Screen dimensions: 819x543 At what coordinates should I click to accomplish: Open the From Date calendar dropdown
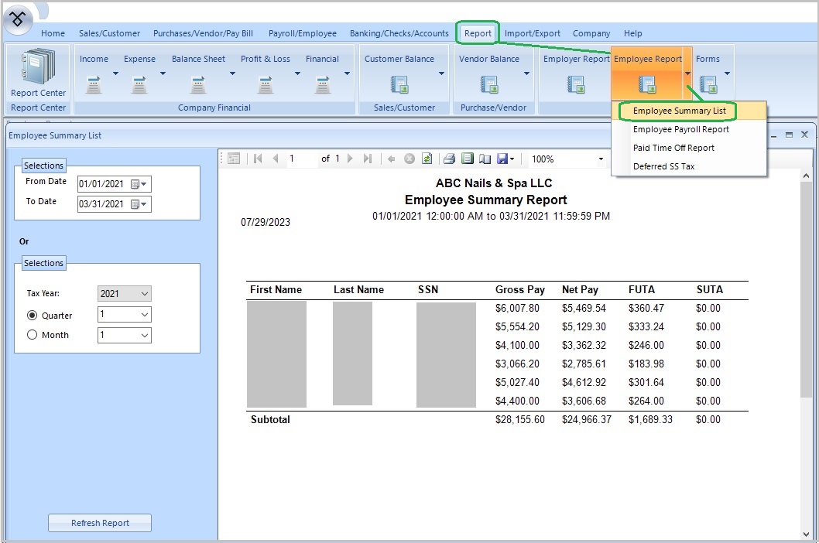[x=144, y=184]
